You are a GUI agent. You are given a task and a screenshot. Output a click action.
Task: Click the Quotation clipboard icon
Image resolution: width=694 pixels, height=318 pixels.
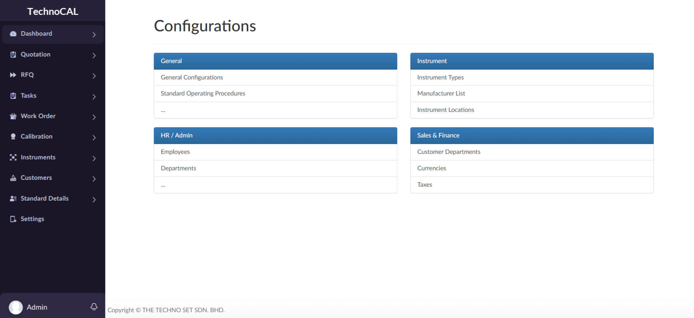(x=13, y=54)
